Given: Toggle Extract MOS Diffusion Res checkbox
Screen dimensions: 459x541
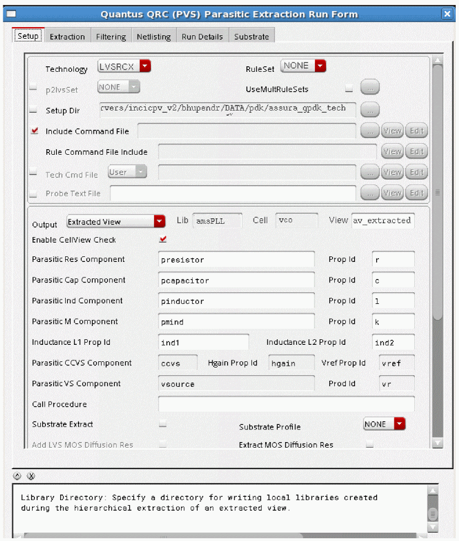Looking at the screenshot, I should 370,444.
